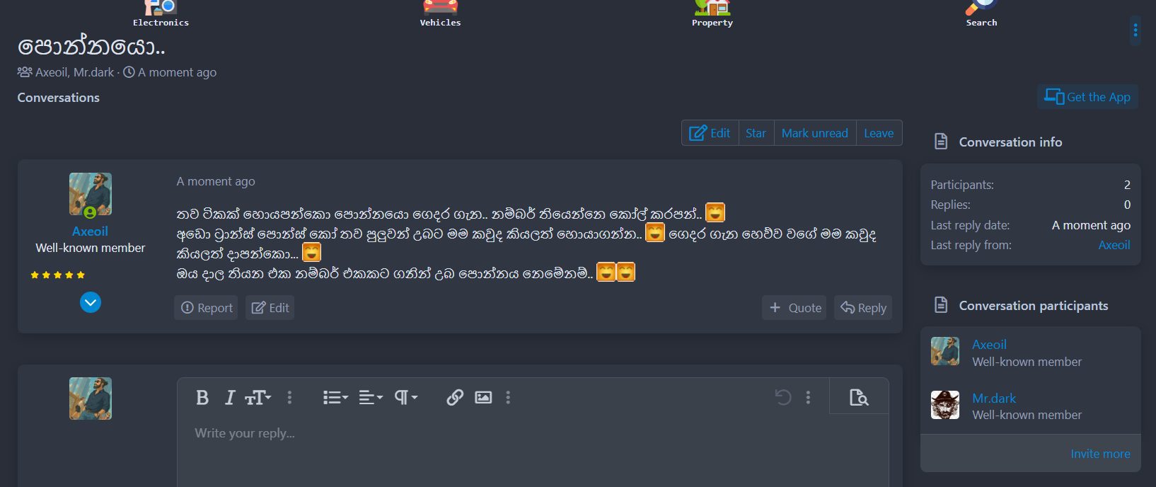Click the Get the App button
The height and width of the screenshot is (487, 1156).
click(1088, 97)
